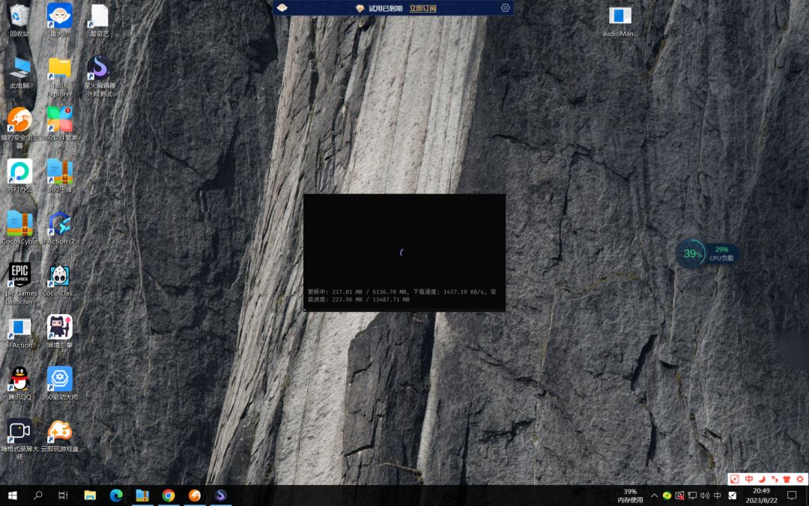Expand hidden system tray icons chevron
Image resolution: width=809 pixels, height=506 pixels.
(x=654, y=496)
